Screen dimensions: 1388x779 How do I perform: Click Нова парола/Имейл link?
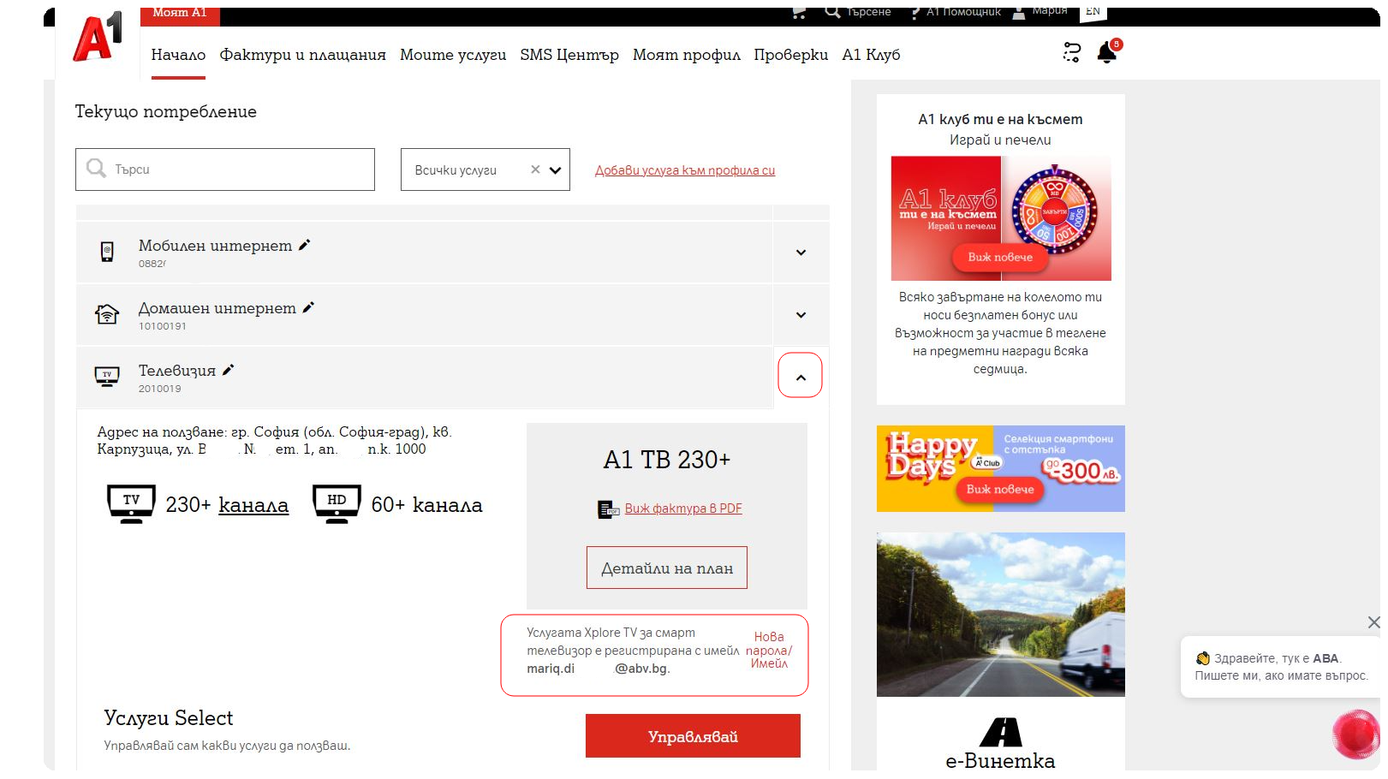[769, 650]
